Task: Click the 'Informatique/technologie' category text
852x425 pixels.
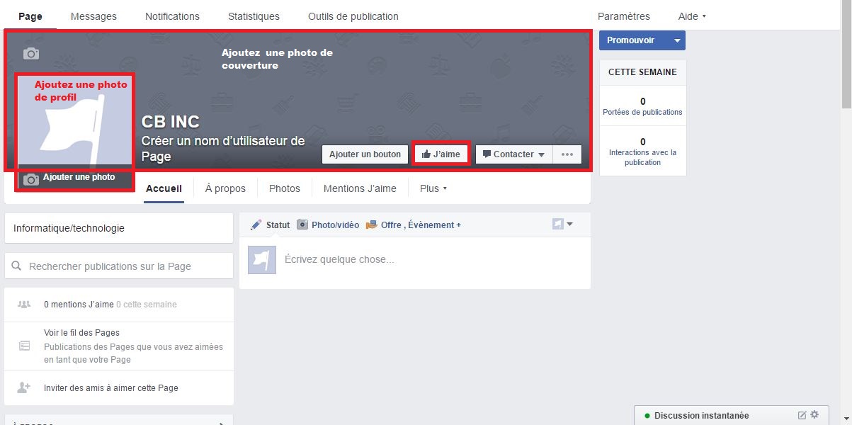Action: [x=69, y=228]
